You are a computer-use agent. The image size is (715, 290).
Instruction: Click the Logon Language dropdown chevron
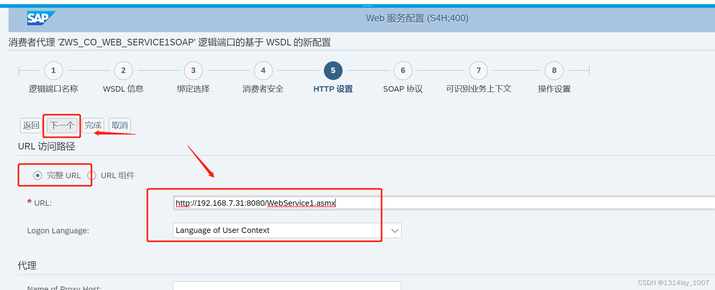[x=395, y=231]
